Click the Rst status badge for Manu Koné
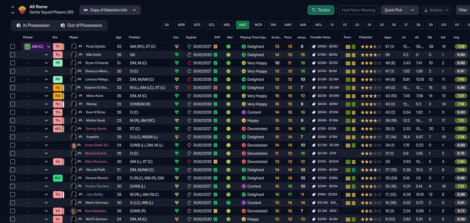This screenshot has width=470, height=223. 58,96
